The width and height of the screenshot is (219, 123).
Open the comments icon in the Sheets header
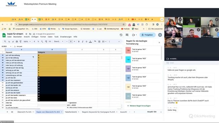click(127, 35)
